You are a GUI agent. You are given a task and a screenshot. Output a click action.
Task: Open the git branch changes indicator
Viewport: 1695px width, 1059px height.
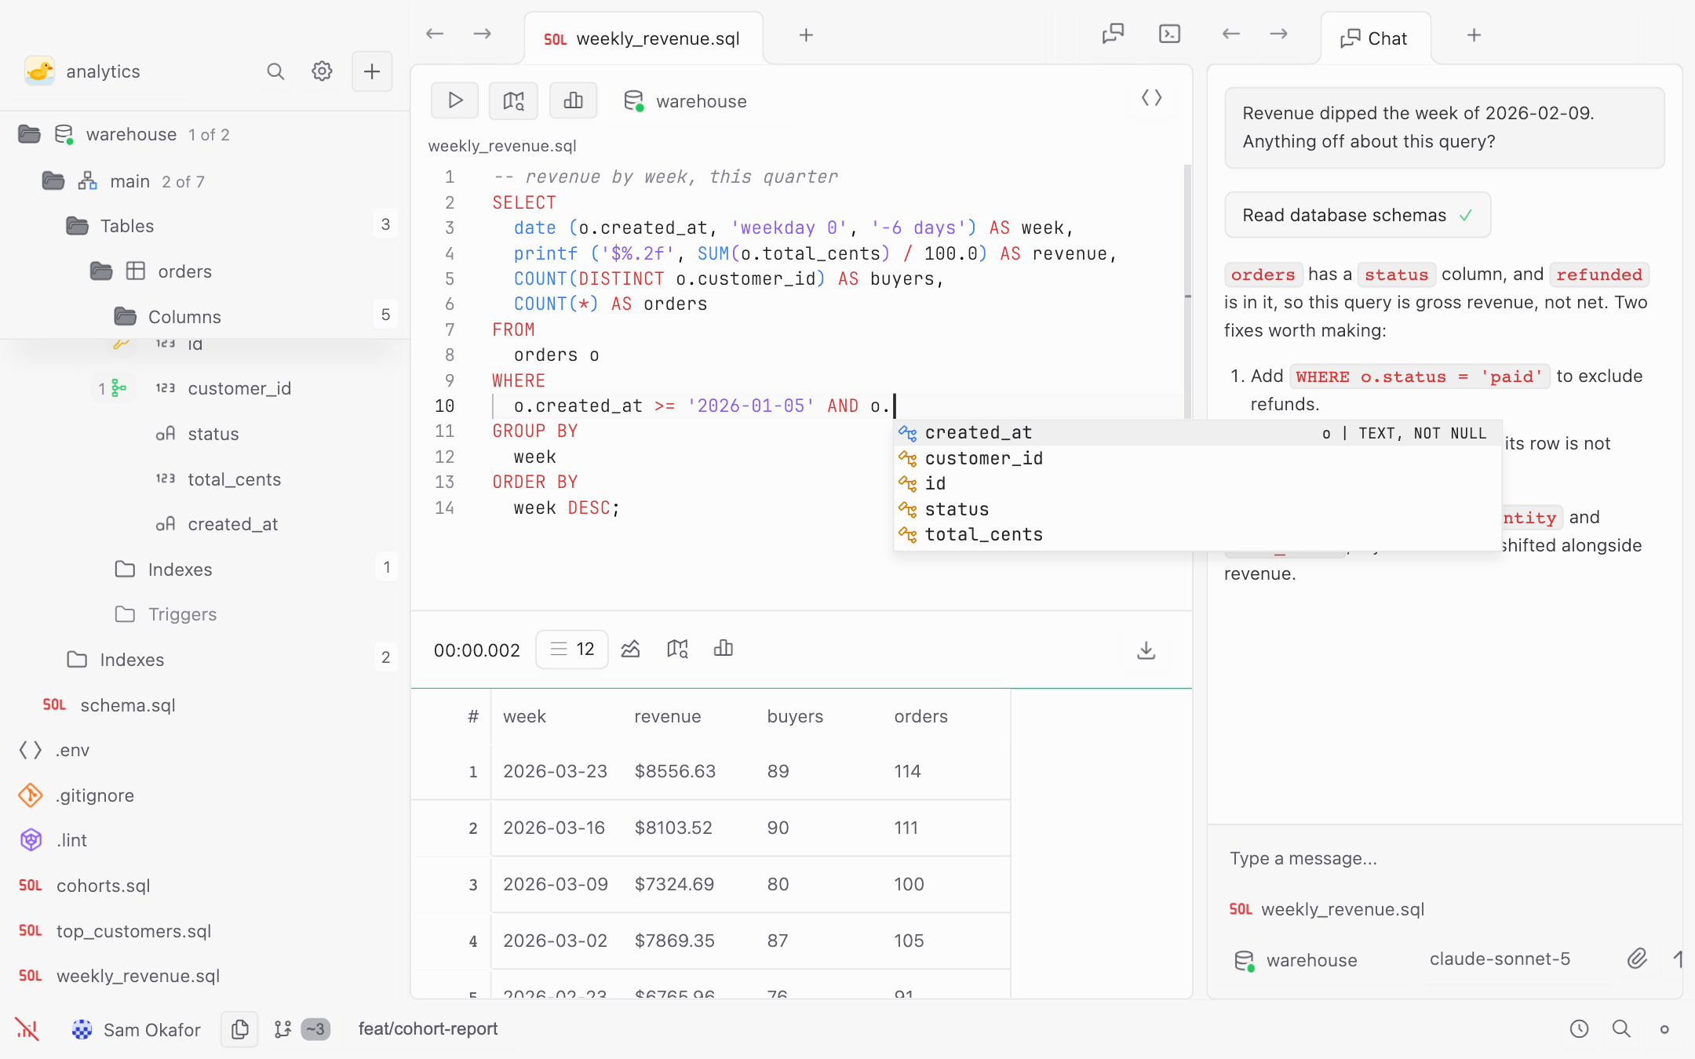[302, 1028]
